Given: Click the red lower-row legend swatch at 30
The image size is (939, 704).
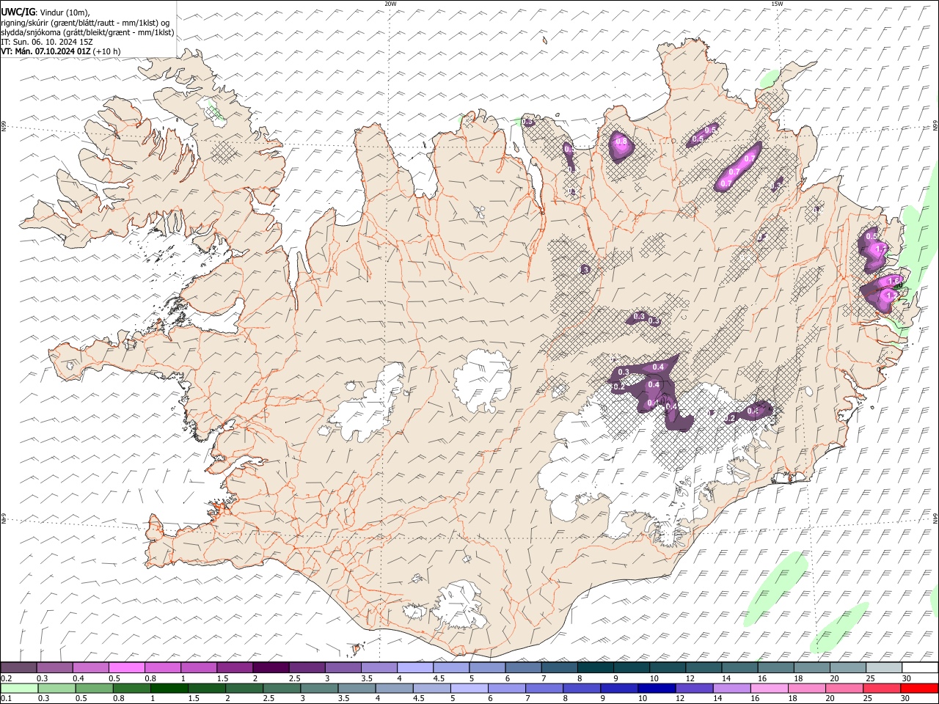Looking at the screenshot, I should click(919, 688).
